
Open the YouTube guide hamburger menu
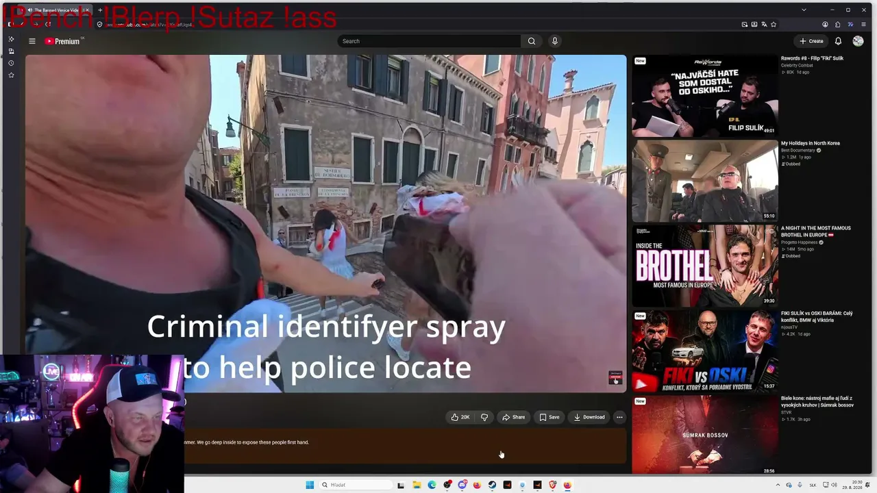(x=32, y=41)
